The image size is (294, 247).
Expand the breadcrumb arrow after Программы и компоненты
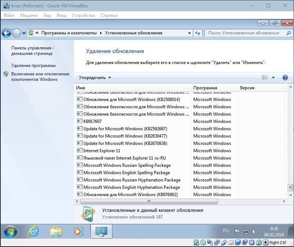[x=101, y=33]
